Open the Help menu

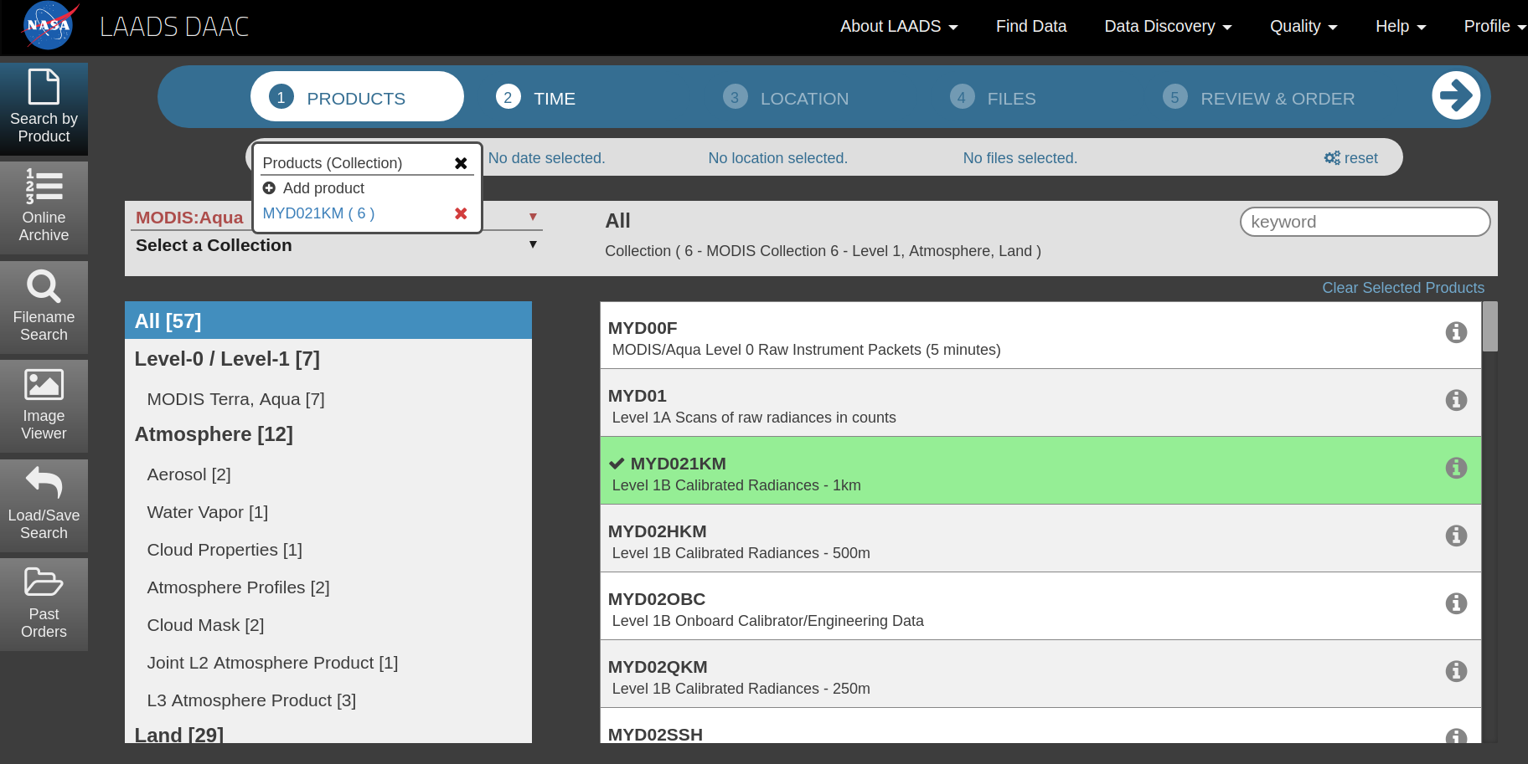click(1401, 26)
